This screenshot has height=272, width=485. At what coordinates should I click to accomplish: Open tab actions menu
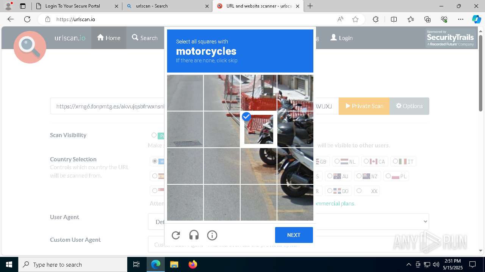coord(23,6)
